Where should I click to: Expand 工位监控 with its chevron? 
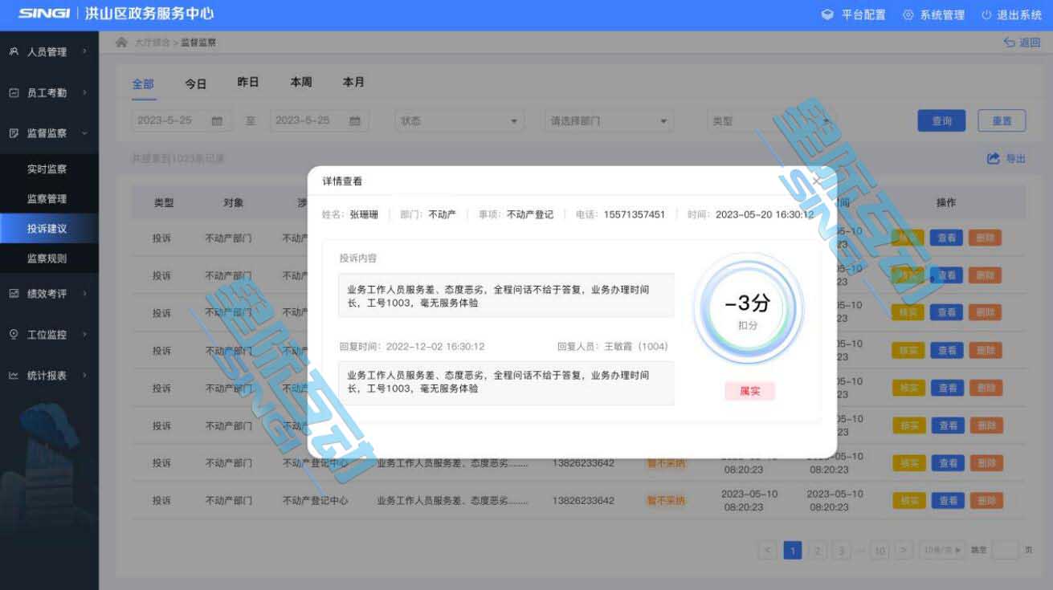[84, 335]
